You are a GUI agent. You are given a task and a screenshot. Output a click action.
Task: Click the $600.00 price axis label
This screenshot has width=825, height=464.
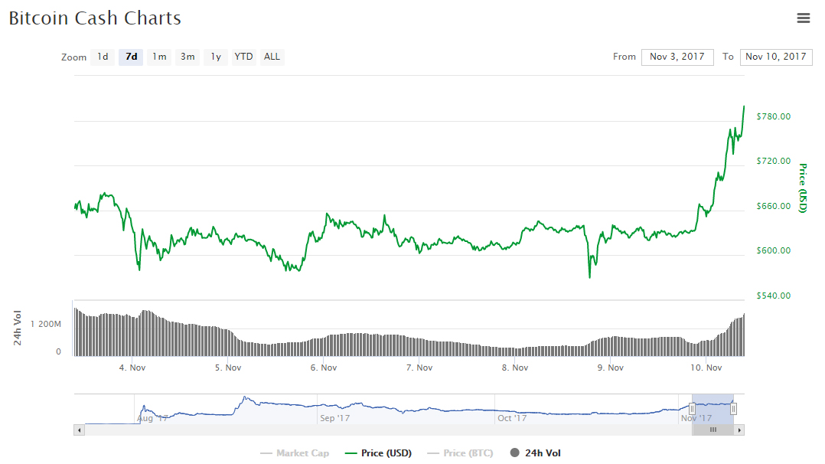[x=774, y=250]
